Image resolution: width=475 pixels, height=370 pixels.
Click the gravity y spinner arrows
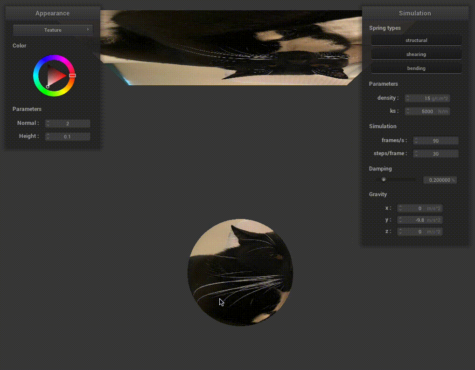[400, 220]
